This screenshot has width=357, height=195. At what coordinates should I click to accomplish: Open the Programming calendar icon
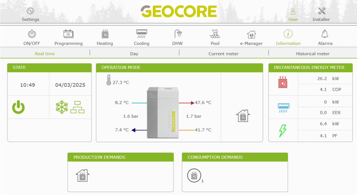68,34
